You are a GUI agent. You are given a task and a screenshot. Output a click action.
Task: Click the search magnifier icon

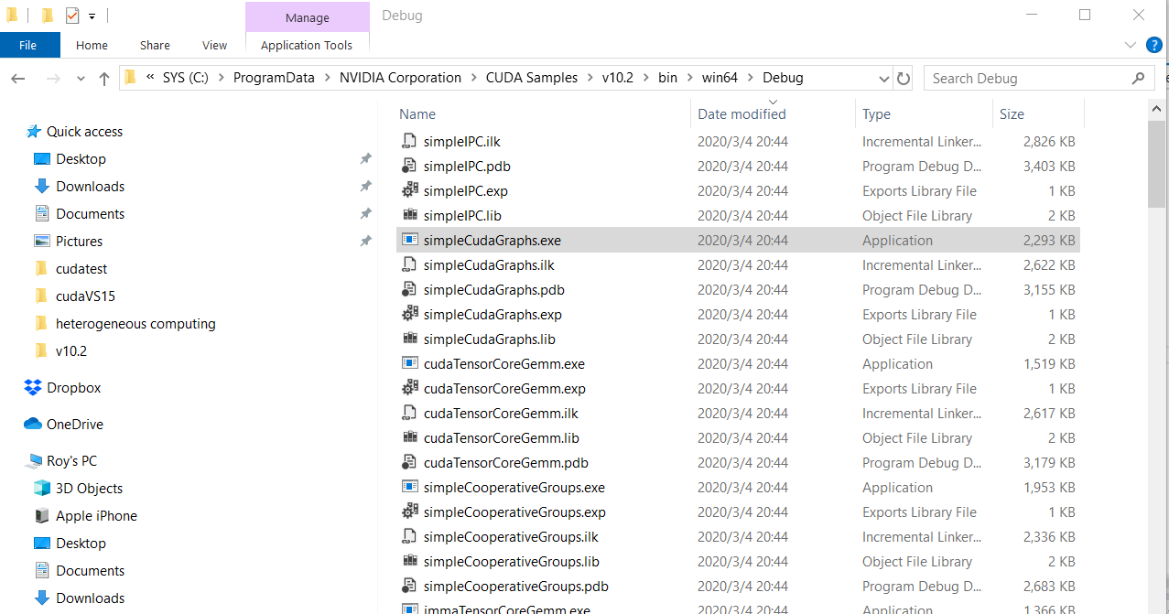[1139, 79]
